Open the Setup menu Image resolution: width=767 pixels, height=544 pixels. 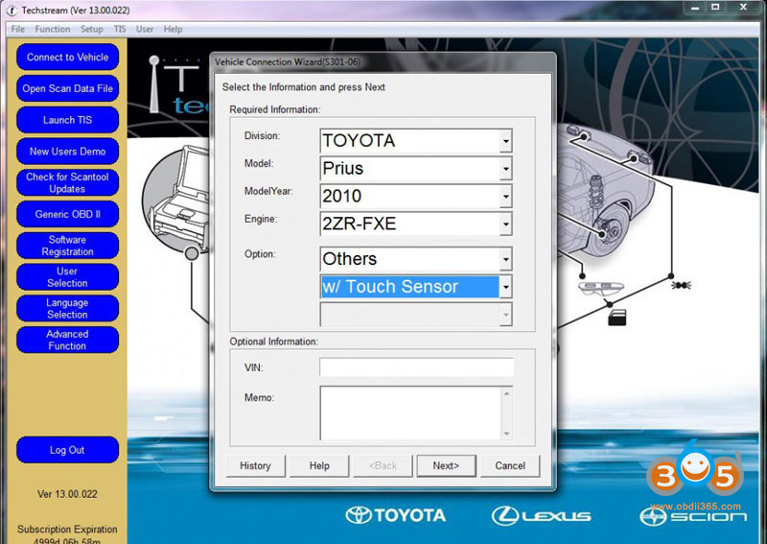coord(92,29)
